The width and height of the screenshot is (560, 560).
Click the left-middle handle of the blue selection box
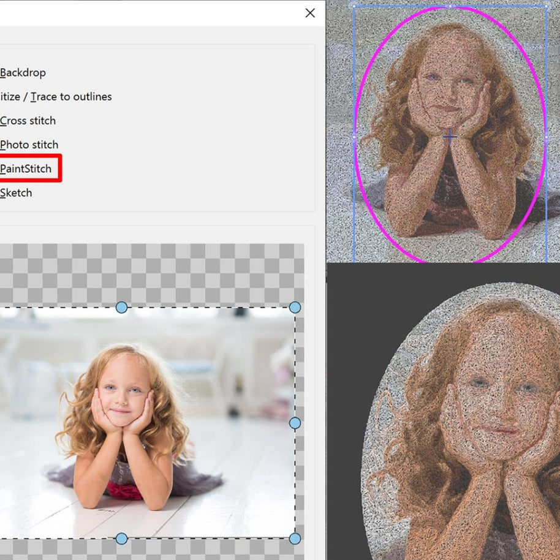[354, 137]
